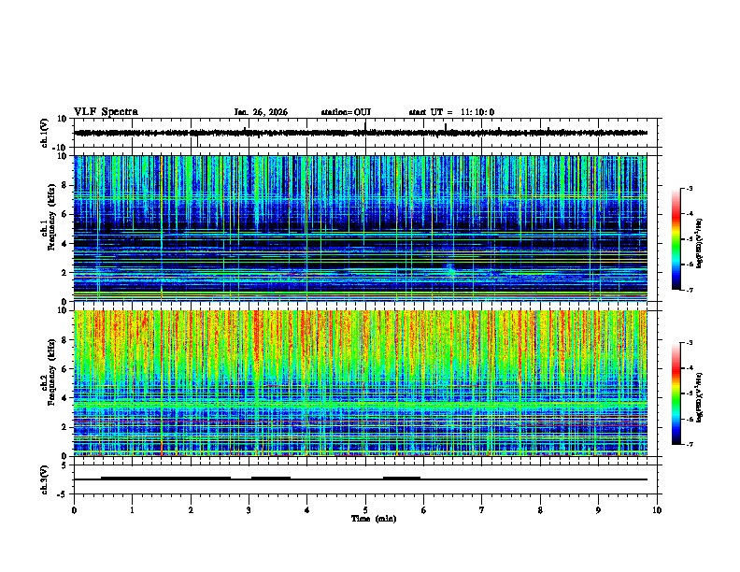Click the time axis tick label "3"
Viewport: 740px width, 572px height.
click(249, 510)
